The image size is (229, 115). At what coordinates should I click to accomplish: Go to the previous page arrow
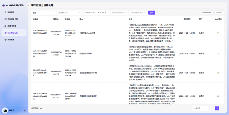point(212,108)
